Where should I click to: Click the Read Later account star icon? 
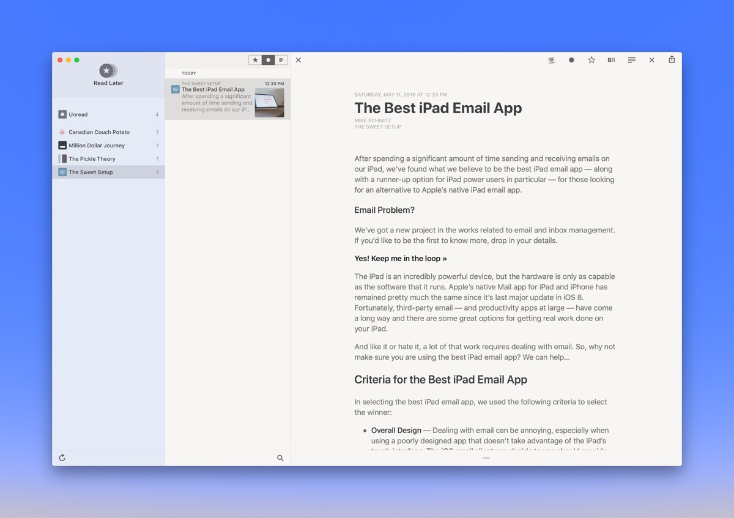[107, 70]
